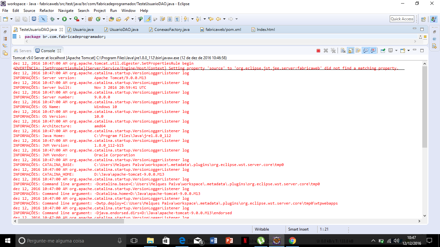Open the Refactor menu

click(47, 11)
